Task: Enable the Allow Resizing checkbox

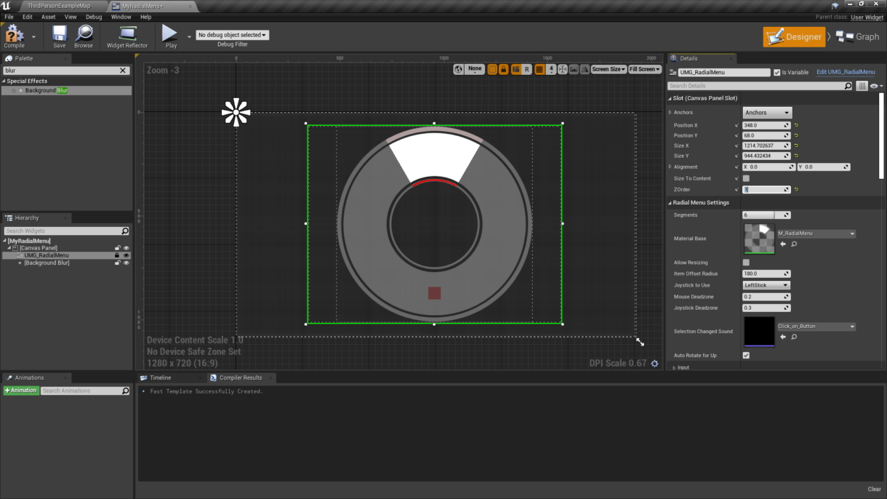Action: [745, 262]
